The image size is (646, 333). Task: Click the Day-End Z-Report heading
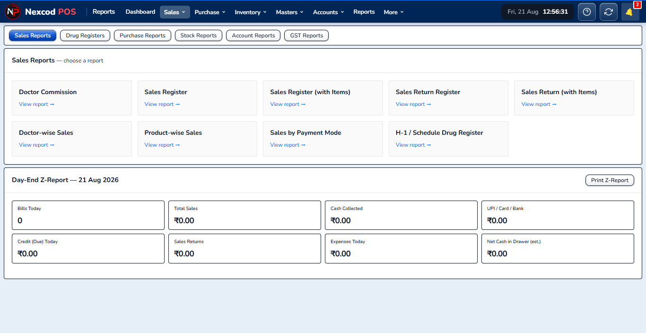[x=65, y=180]
